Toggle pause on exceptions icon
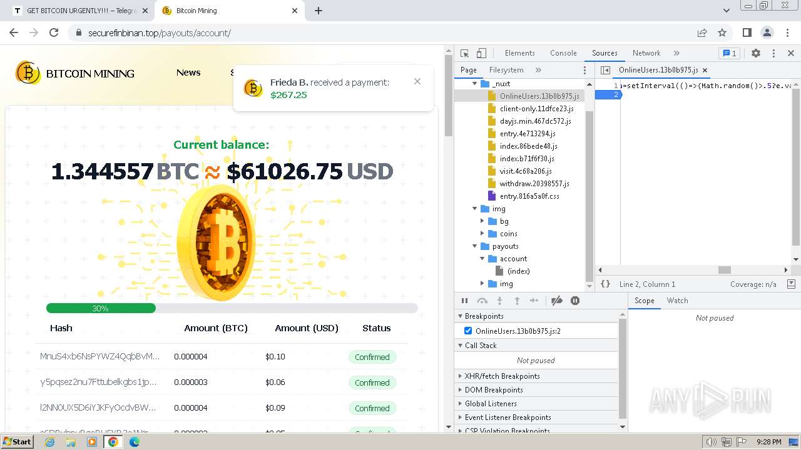 click(x=575, y=301)
